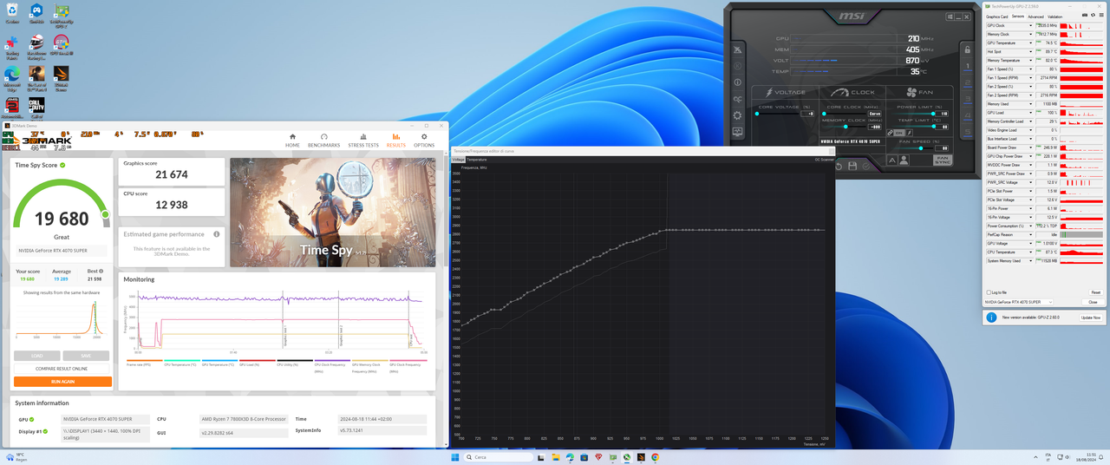1110x465 pixels.
Task: Open the GPU-Z hamburger menu icon
Action: [x=1101, y=15]
